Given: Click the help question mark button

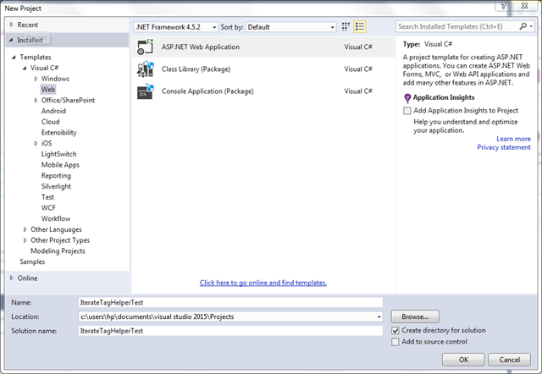Looking at the screenshot, I should pos(503,6).
